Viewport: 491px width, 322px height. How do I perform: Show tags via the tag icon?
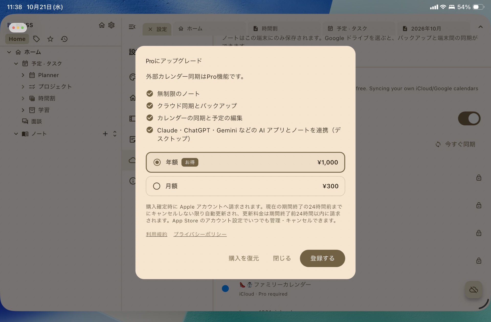coord(36,39)
